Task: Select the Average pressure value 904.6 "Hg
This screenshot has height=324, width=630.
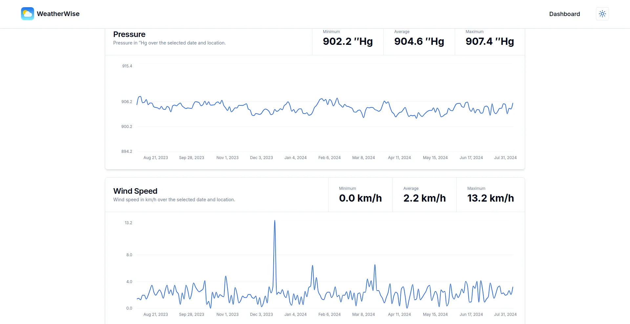Action: 419,41
